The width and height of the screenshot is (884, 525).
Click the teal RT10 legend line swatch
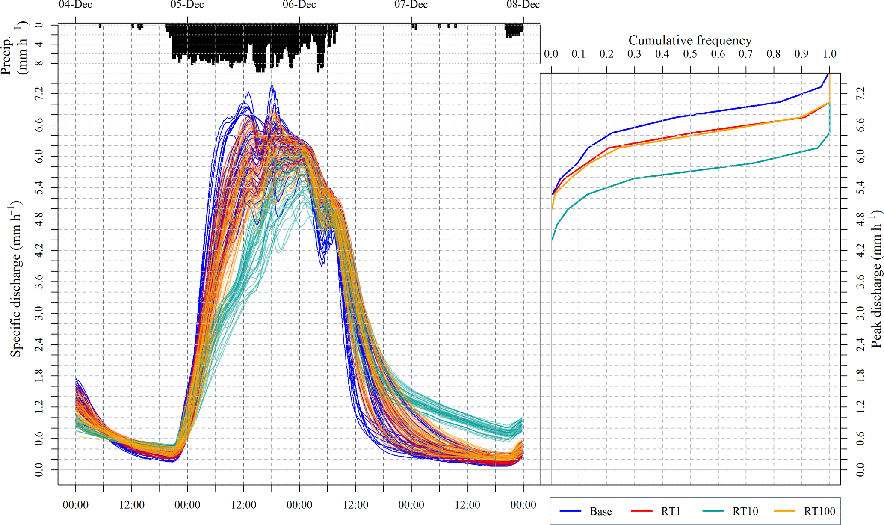point(713,511)
